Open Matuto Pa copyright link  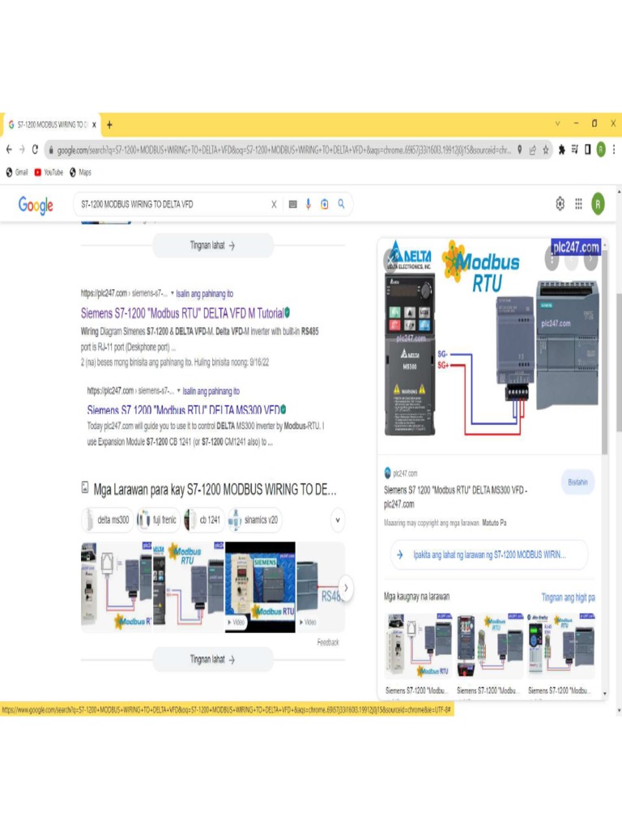[x=494, y=523]
